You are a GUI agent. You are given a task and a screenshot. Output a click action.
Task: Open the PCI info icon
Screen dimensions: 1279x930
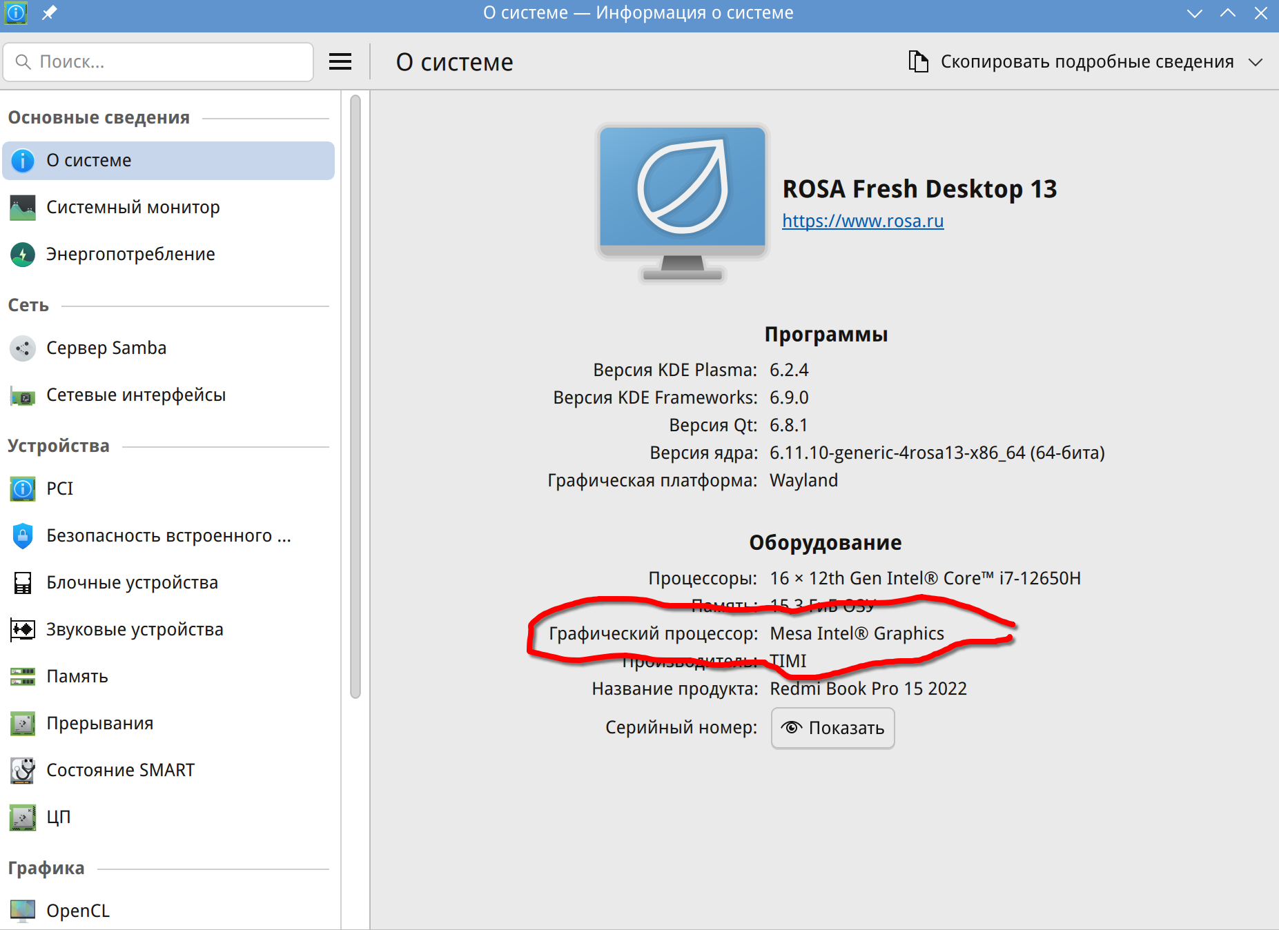23,489
